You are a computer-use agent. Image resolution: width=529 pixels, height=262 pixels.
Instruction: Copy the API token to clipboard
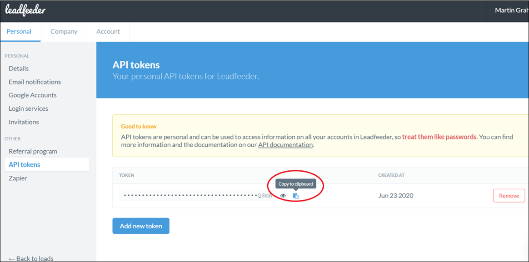coord(296,195)
